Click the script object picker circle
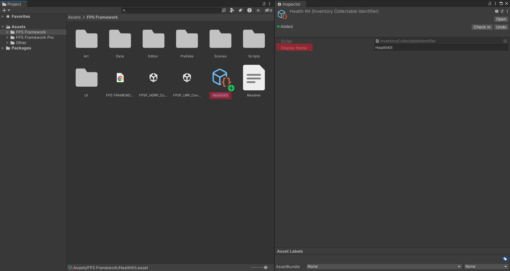510x271 pixels. [505, 41]
